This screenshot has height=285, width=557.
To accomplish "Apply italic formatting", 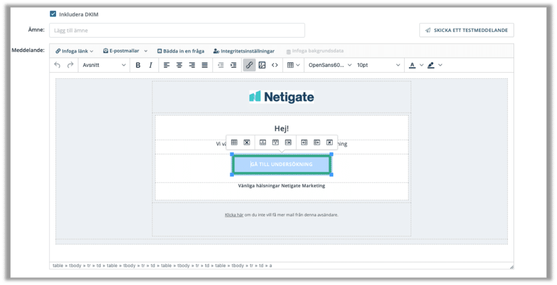I will pos(151,65).
